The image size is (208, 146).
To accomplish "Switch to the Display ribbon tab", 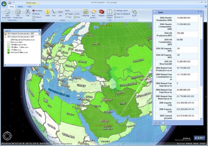I will click(20, 7).
